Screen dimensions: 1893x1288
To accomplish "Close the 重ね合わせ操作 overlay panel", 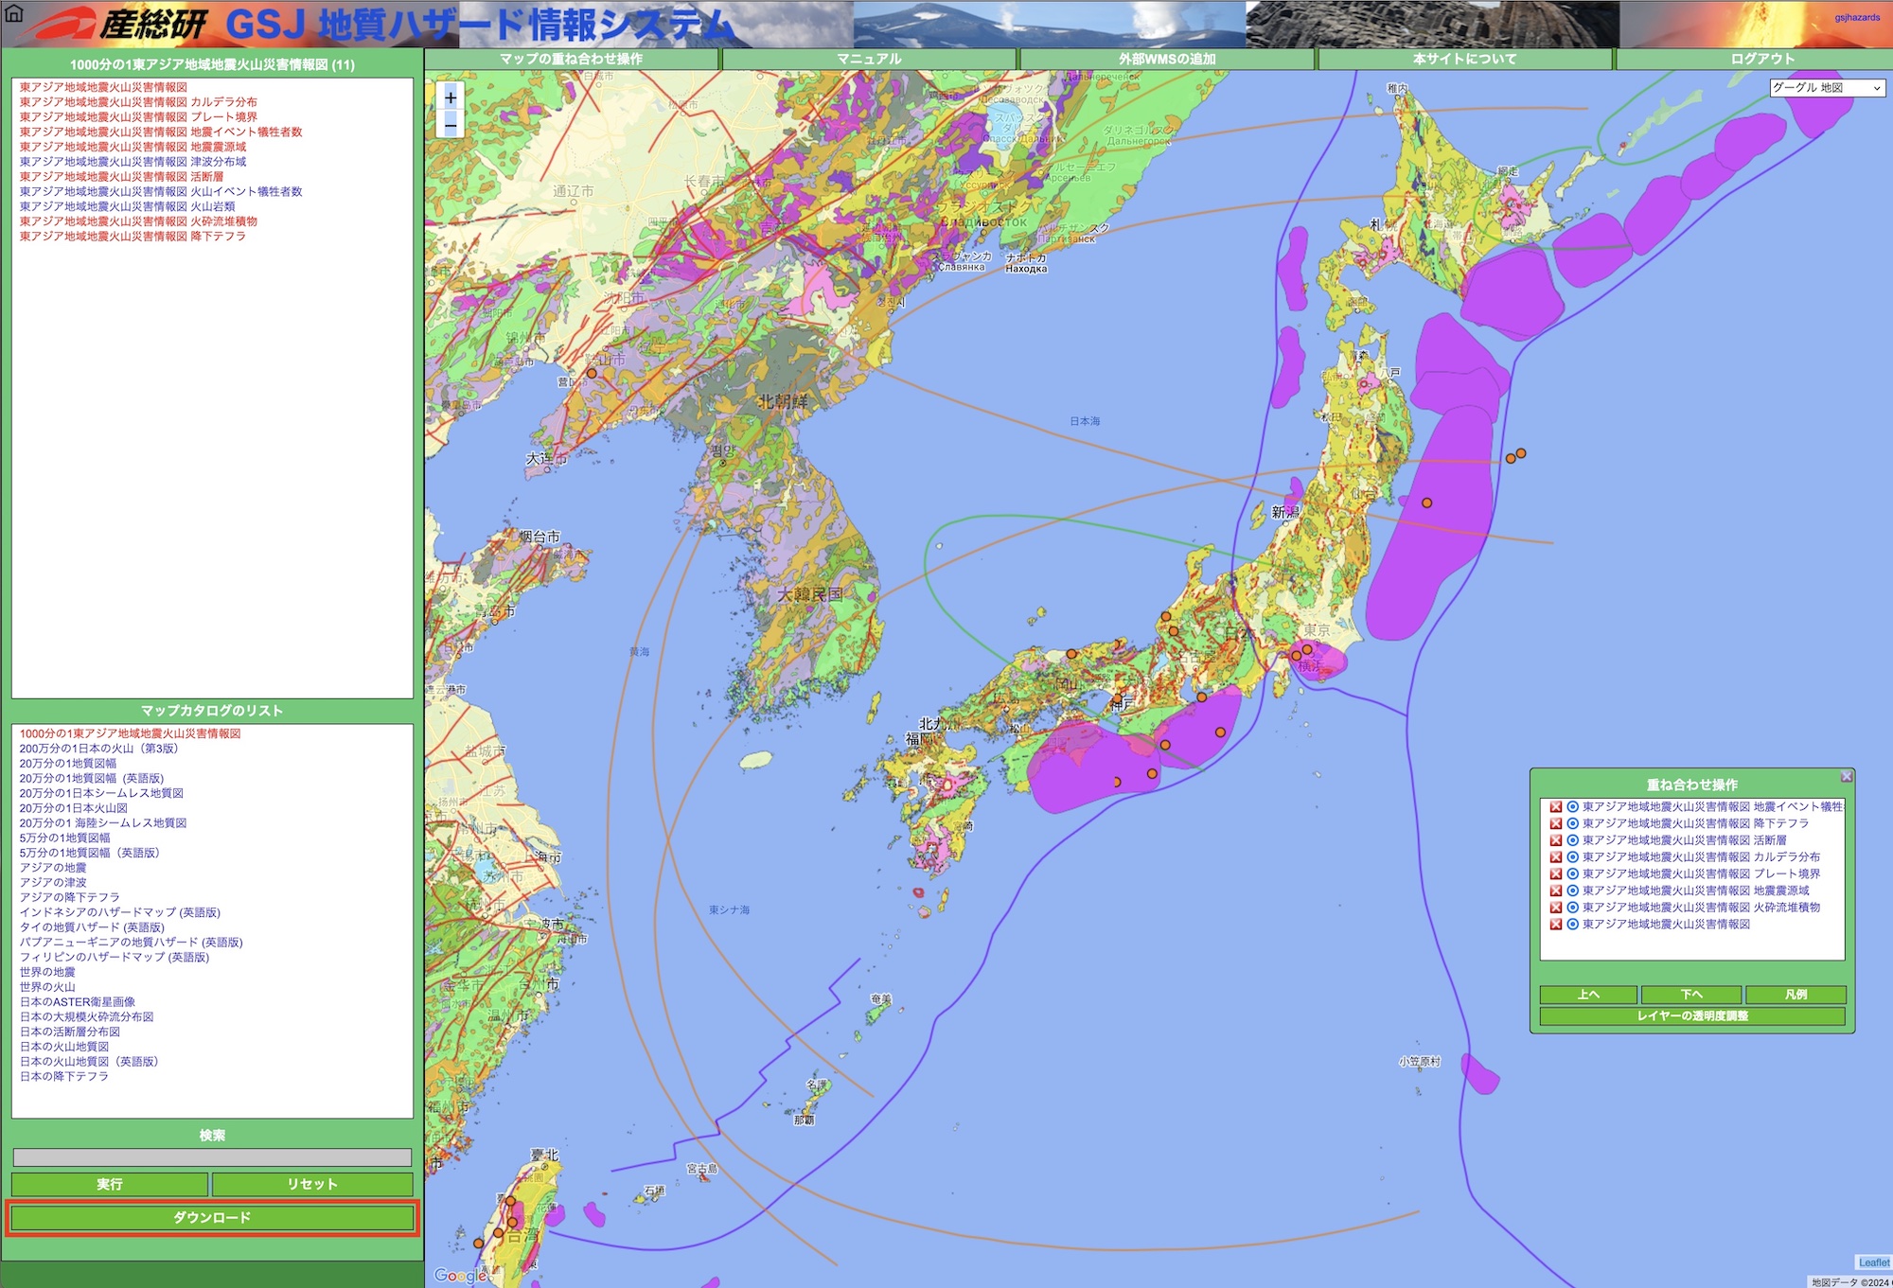I will 1846,777.
